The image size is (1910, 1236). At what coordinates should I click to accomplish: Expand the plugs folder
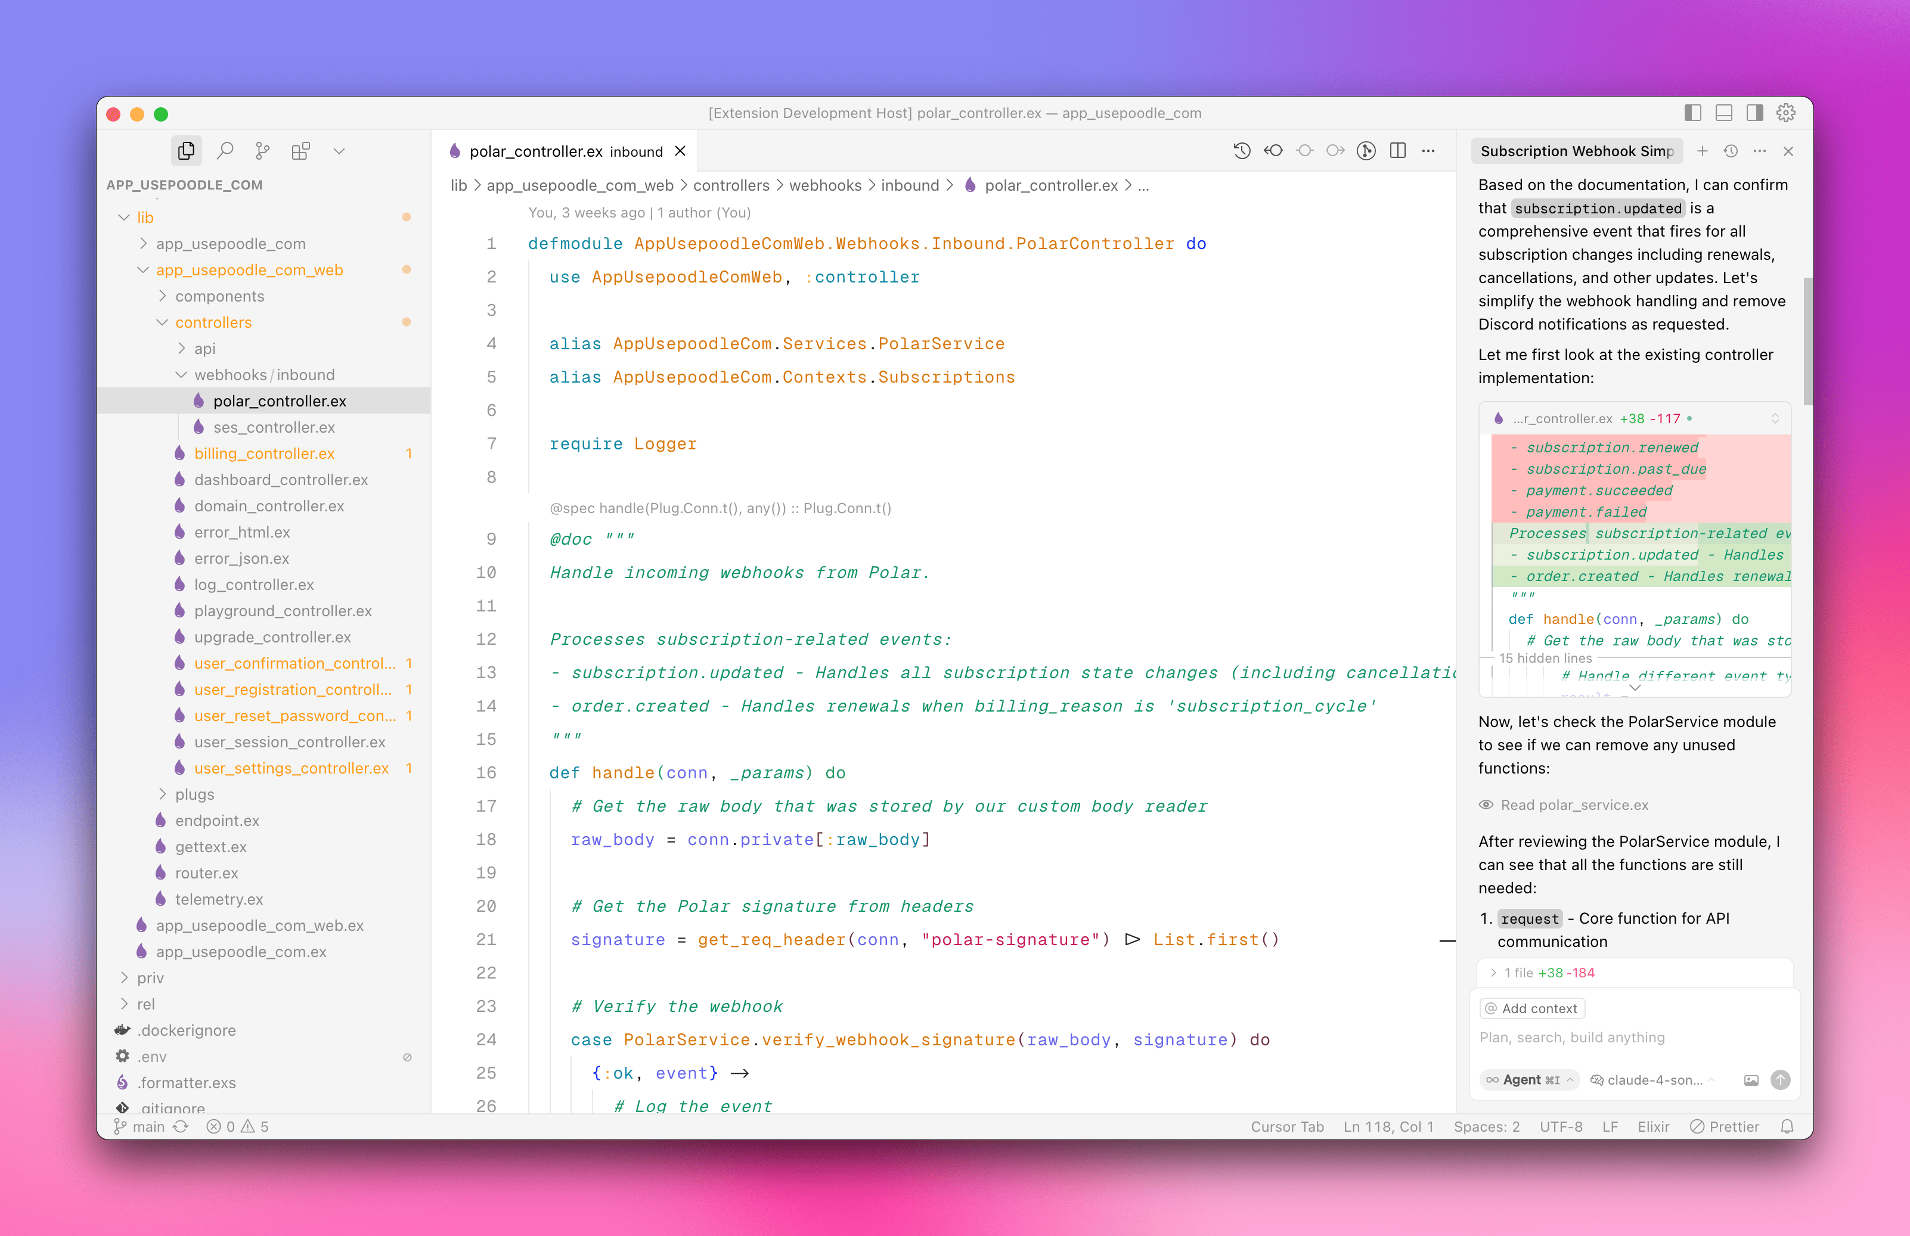pos(194,794)
